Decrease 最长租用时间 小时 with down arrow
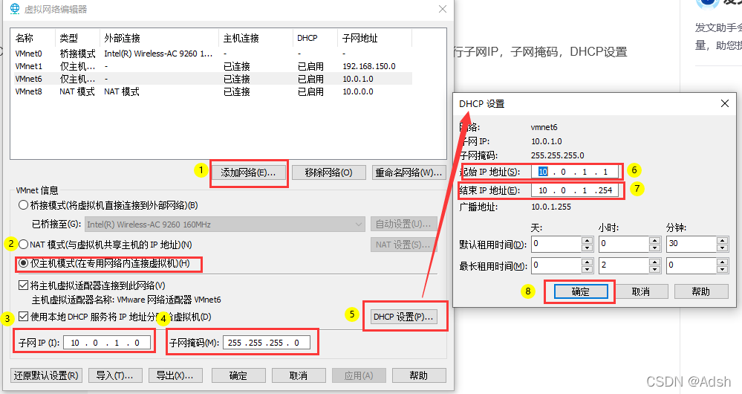Screen dimensions: 742x394 (655, 269)
